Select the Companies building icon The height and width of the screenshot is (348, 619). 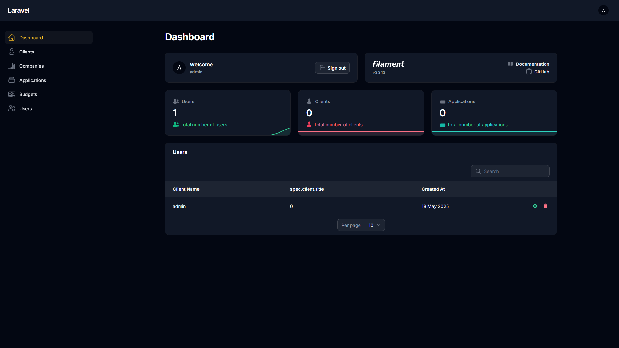tap(12, 66)
